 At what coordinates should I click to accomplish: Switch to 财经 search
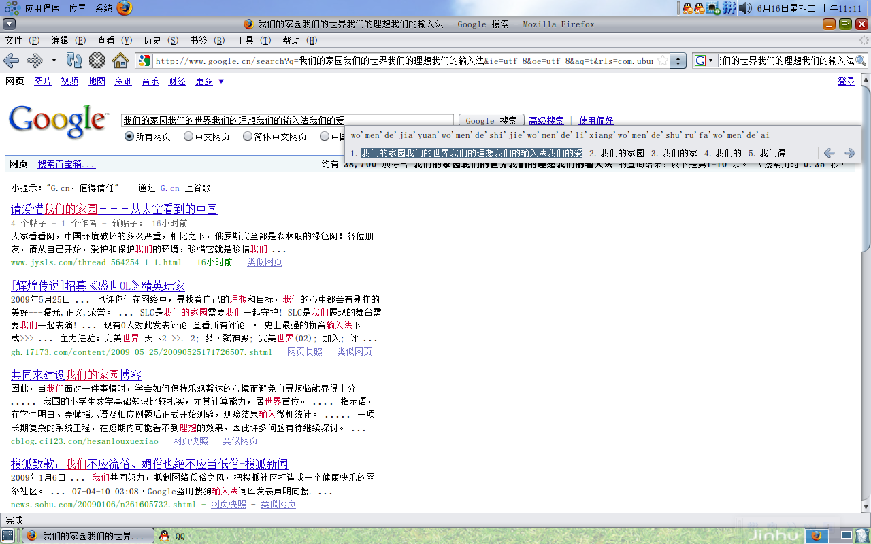click(177, 81)
